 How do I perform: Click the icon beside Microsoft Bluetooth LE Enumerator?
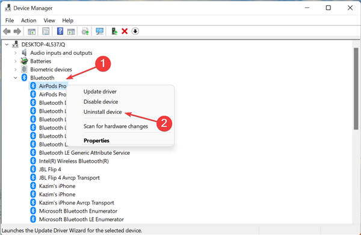pos(33,219)
